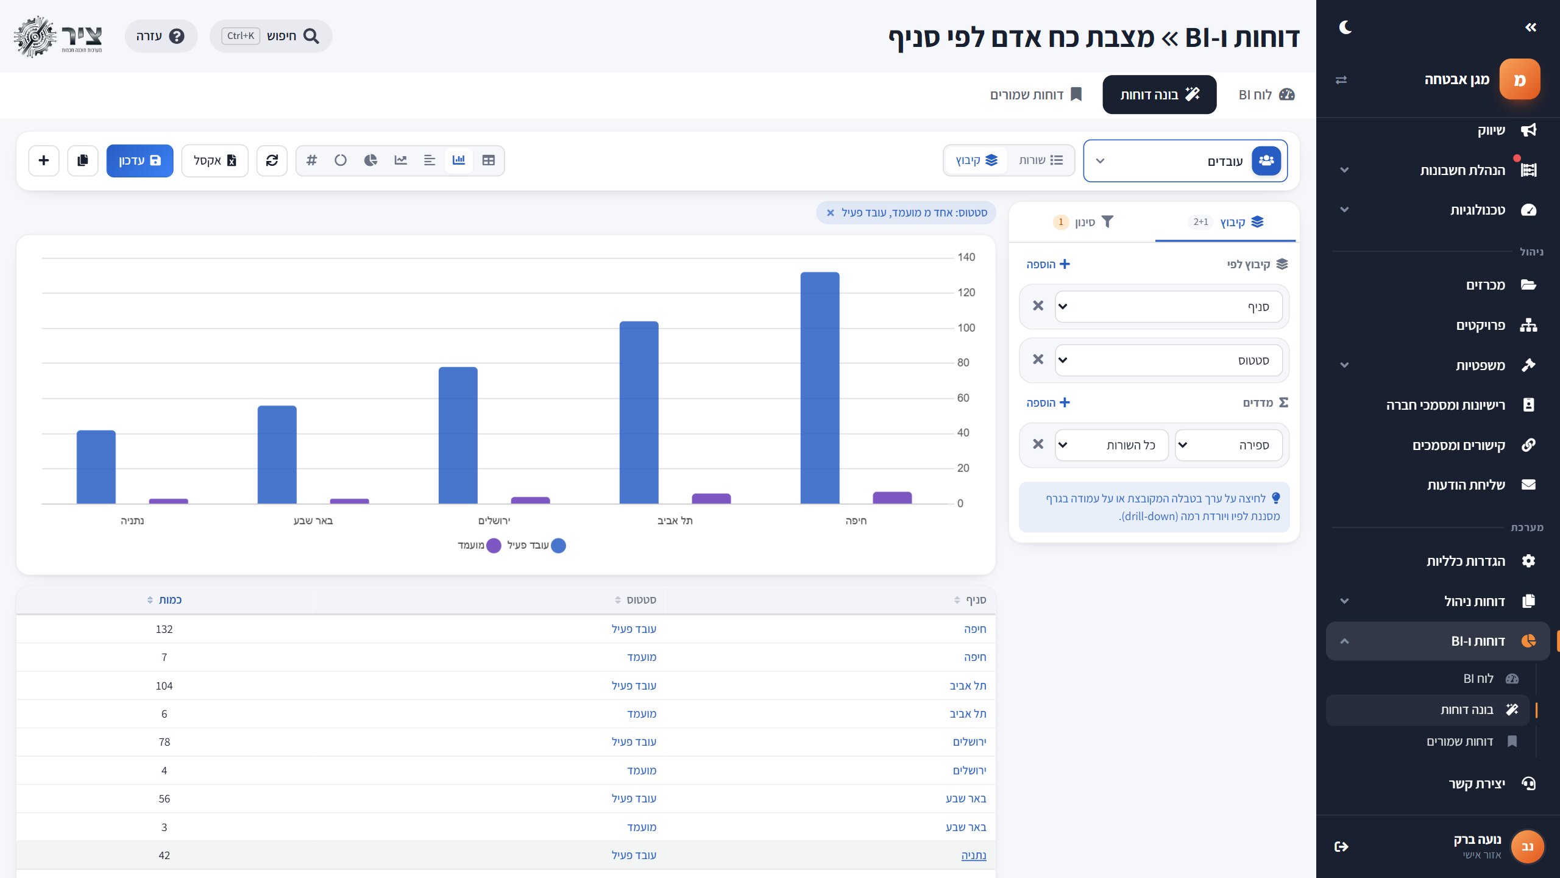Open the סניף group-by dropdown
The height and width of the screenshot is (878, 1560).
click(x=1169, y=307)
